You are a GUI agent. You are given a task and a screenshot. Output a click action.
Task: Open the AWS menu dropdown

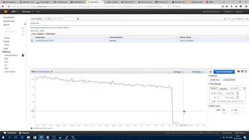click(15, 12)
